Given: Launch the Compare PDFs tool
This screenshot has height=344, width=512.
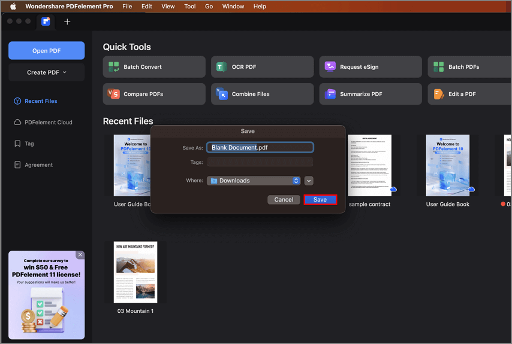Looking at the screenshot, I should click(x=154, y=94).
